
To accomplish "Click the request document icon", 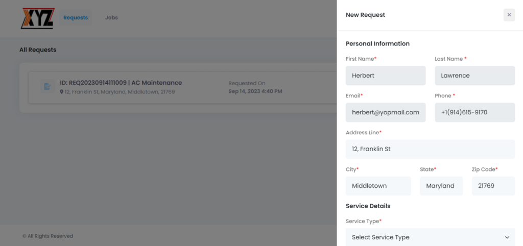I will pos(47,87).
